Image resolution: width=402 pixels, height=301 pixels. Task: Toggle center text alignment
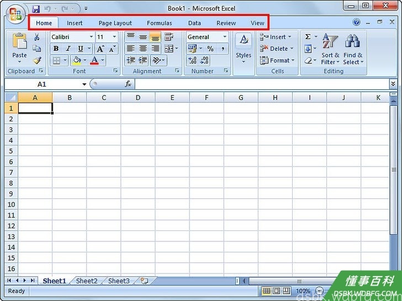[x=143, y=49]
